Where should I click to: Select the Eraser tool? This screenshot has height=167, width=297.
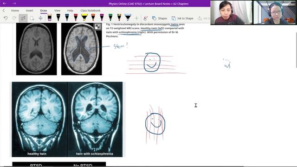click(50, 18)
